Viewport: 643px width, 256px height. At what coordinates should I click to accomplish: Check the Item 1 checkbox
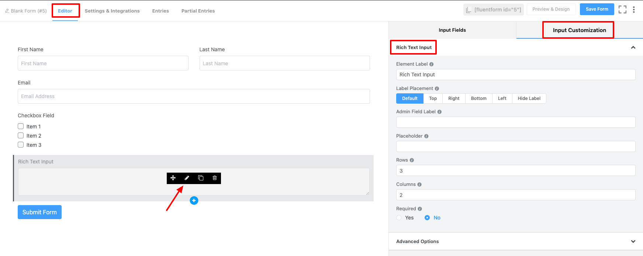click(x=21, y=127)
